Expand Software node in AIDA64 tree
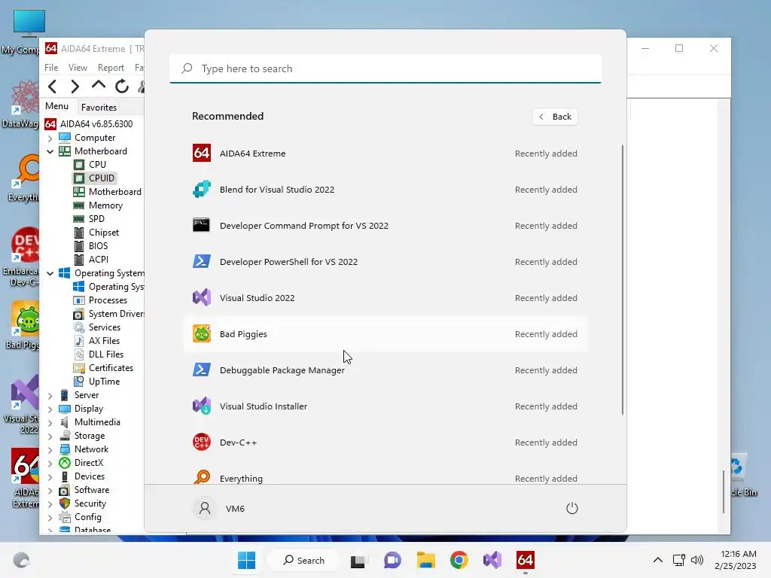This screenshot has height=578, width=771. [x=50, y=490]
